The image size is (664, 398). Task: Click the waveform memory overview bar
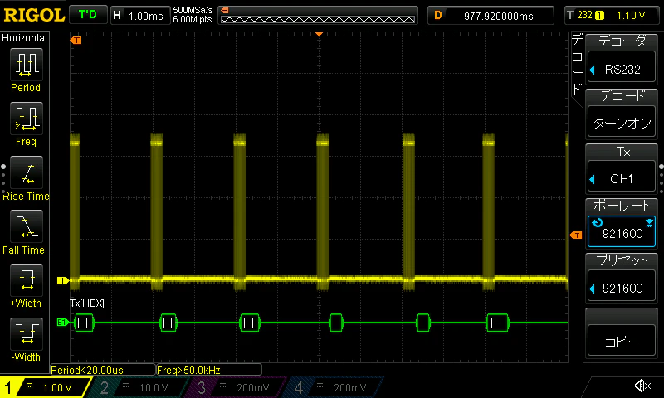coord(318,16)
